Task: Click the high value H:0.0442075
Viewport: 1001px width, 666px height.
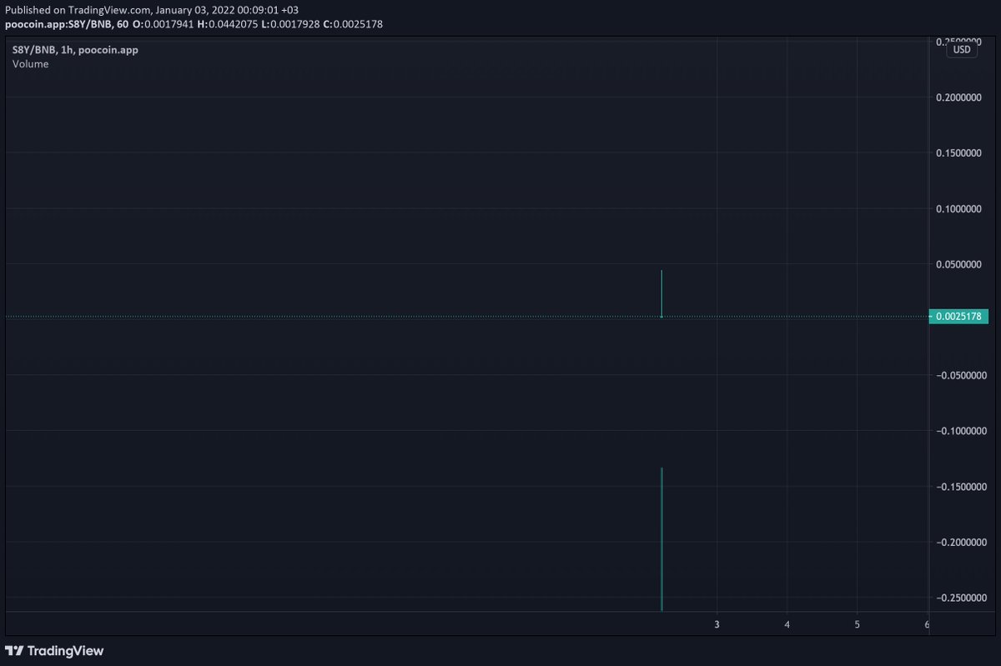Action: 228,24
